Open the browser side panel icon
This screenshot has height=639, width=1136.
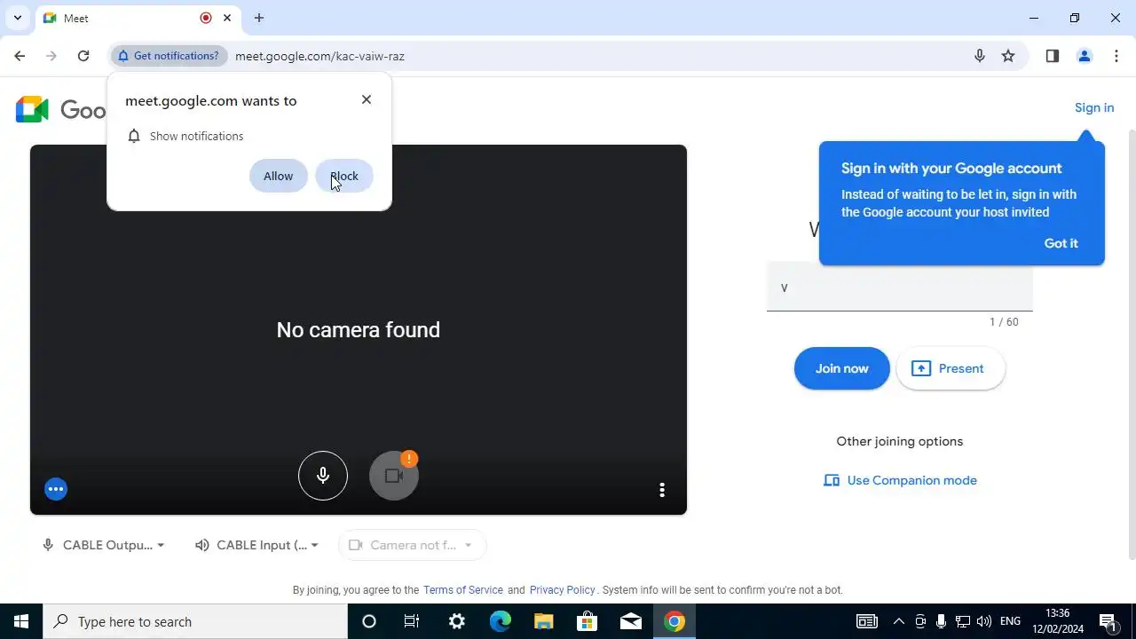(x=1053, y=56)
